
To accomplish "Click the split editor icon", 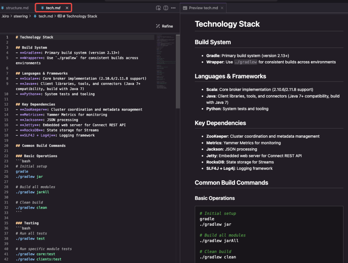I will point(166,8).
